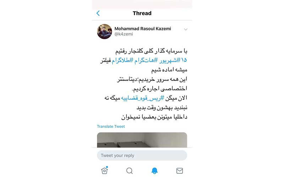
Task: Open the @k4zemi handle
Action: [124, 34]
